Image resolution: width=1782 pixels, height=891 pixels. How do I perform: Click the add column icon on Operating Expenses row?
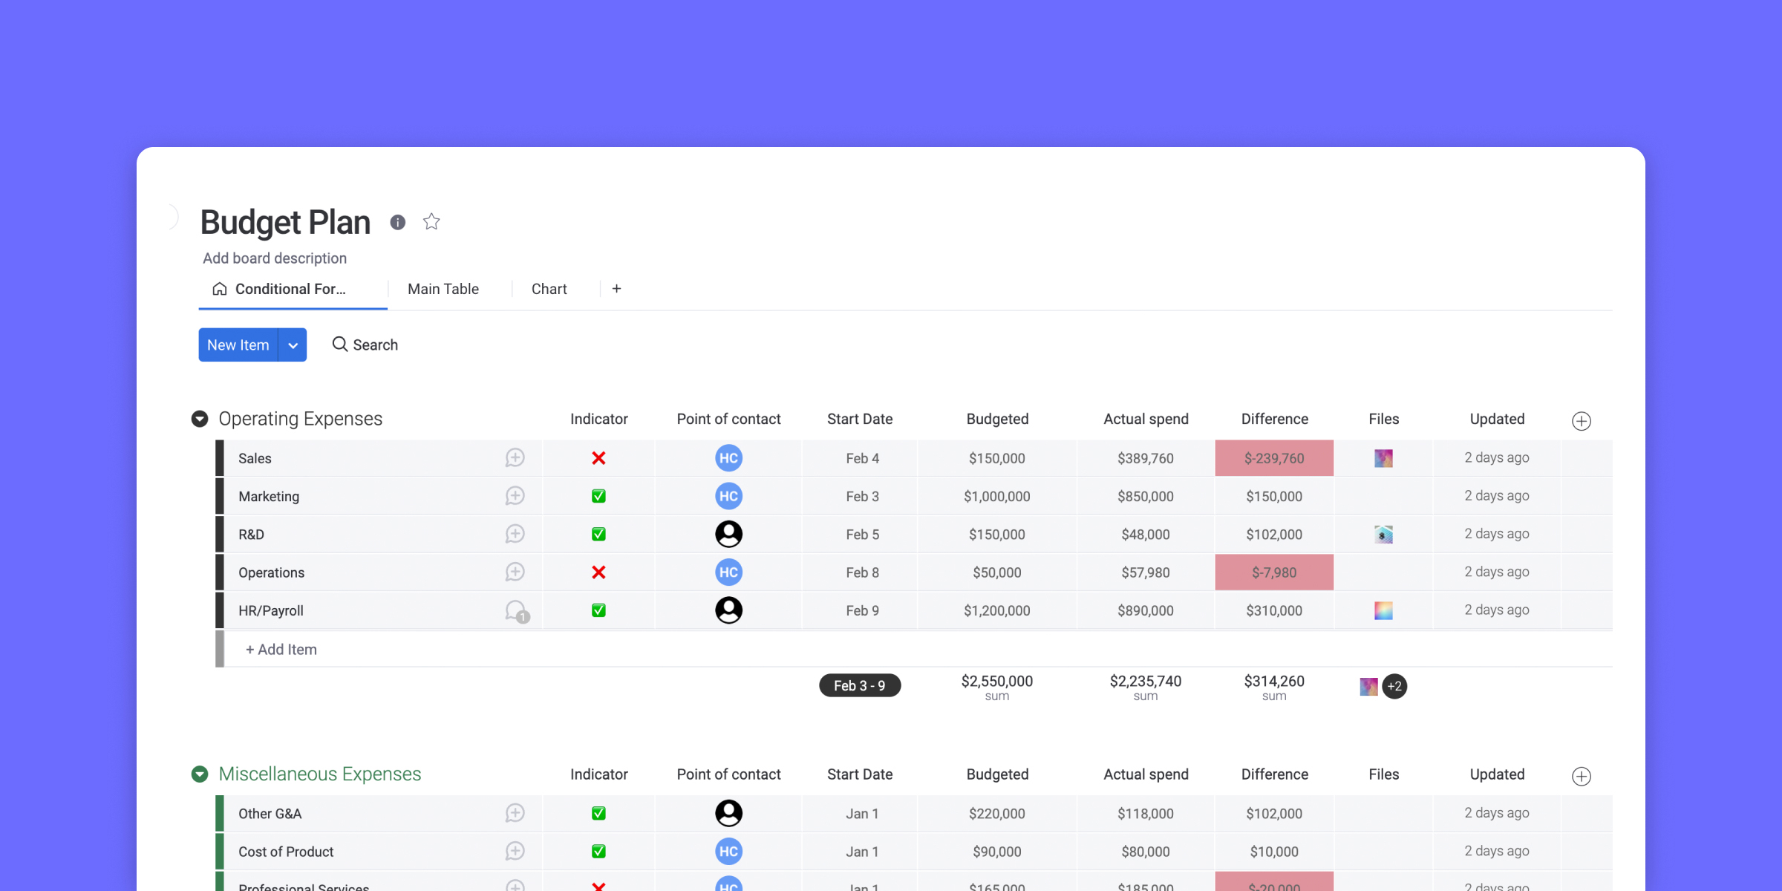1581,420
